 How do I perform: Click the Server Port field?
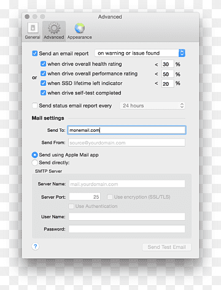pos(85,197)
